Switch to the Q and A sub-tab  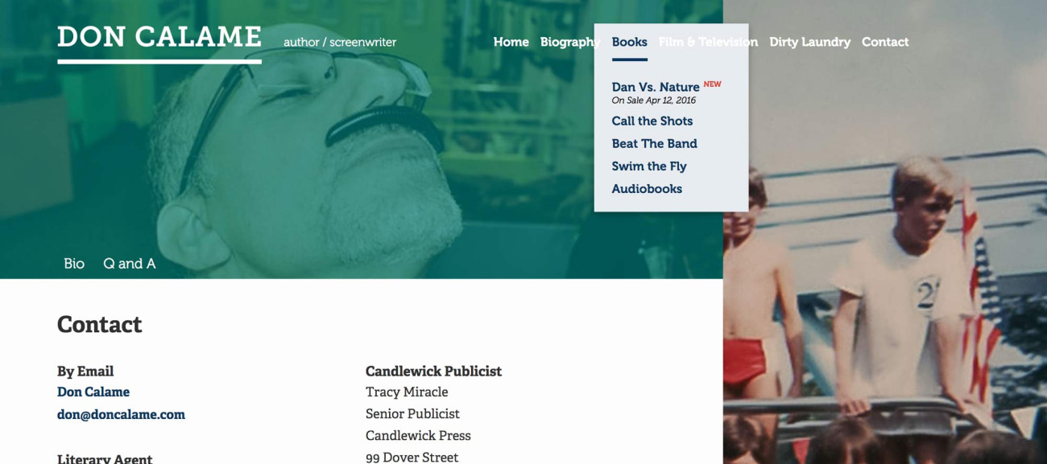click(x=129, y=264)
